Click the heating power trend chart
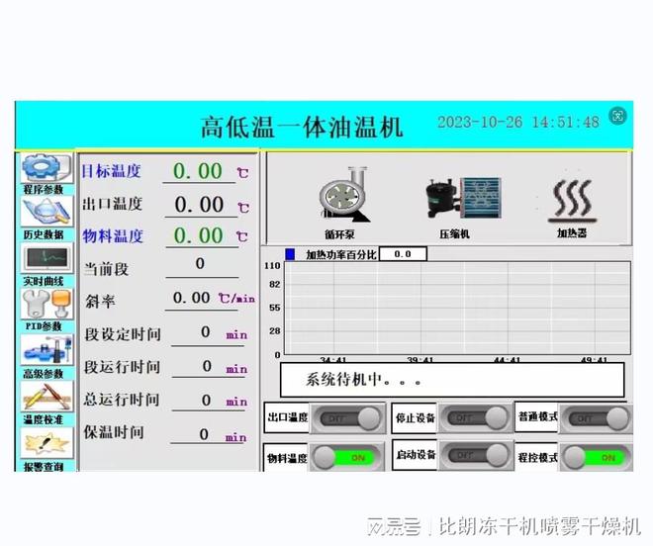Screen dimensions: 653x546 (457, 309)
